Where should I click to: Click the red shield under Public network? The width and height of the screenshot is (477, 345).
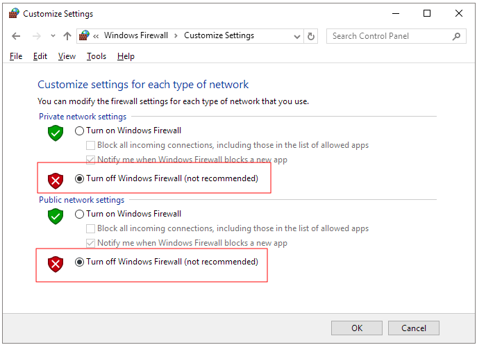[x=56, y=264]
